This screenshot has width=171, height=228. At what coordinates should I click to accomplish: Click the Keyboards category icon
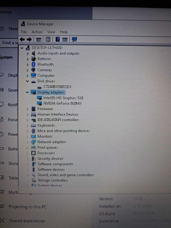tap(33, 125)
